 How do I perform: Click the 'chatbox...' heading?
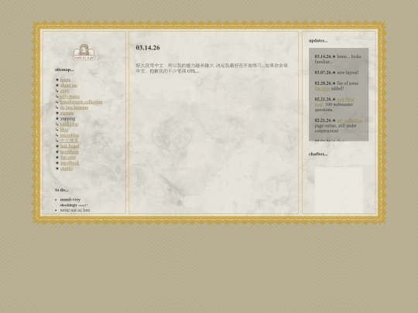[x=318, y=154]
